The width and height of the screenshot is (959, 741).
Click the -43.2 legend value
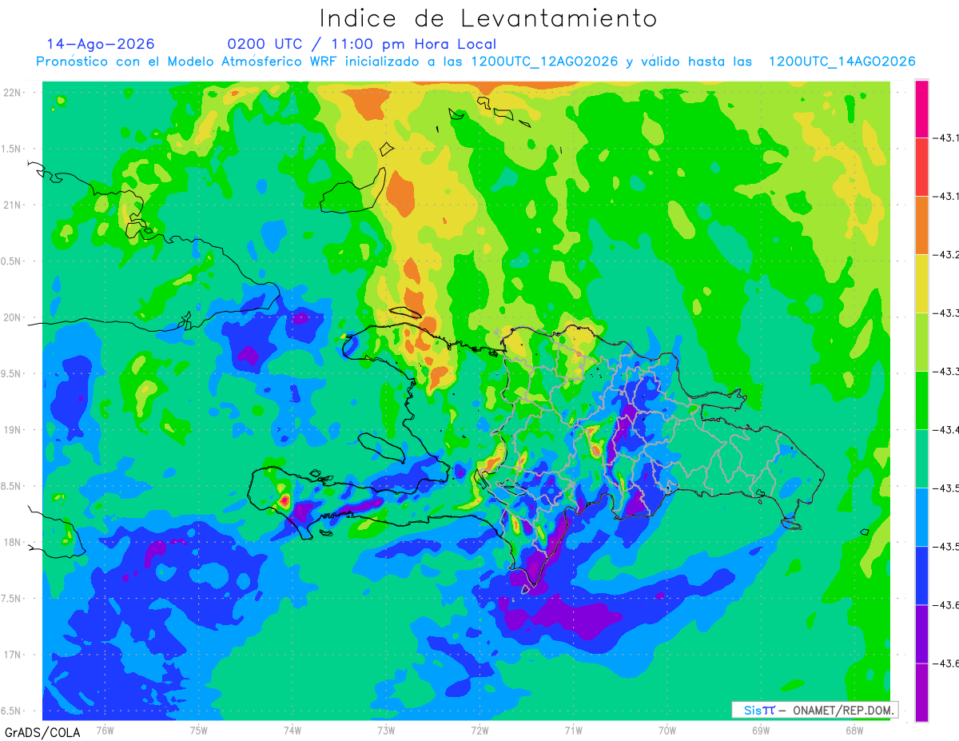click(948, 255)
